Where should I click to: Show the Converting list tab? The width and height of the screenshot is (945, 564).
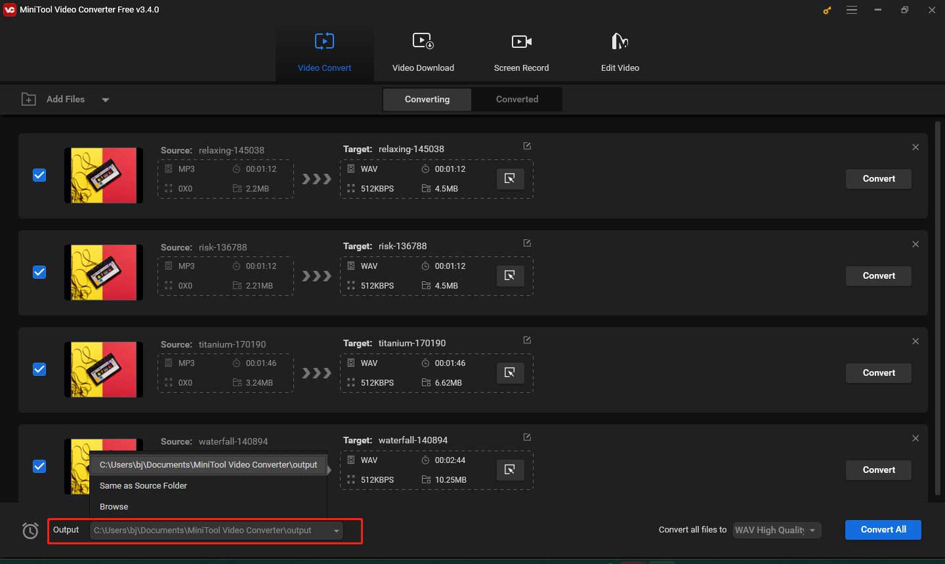pos(427,99)
